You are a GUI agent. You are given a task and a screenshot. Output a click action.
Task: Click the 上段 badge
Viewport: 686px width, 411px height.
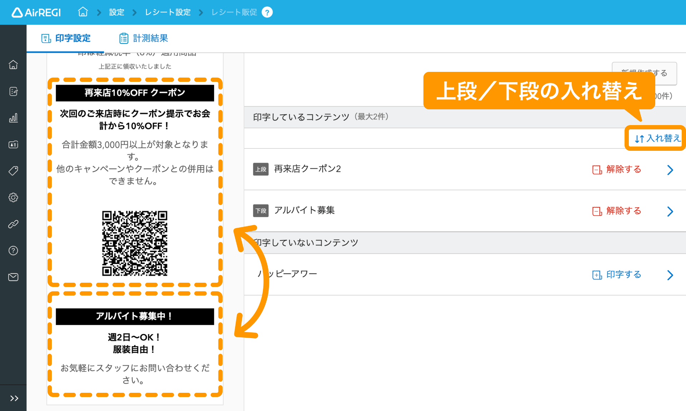261,169
